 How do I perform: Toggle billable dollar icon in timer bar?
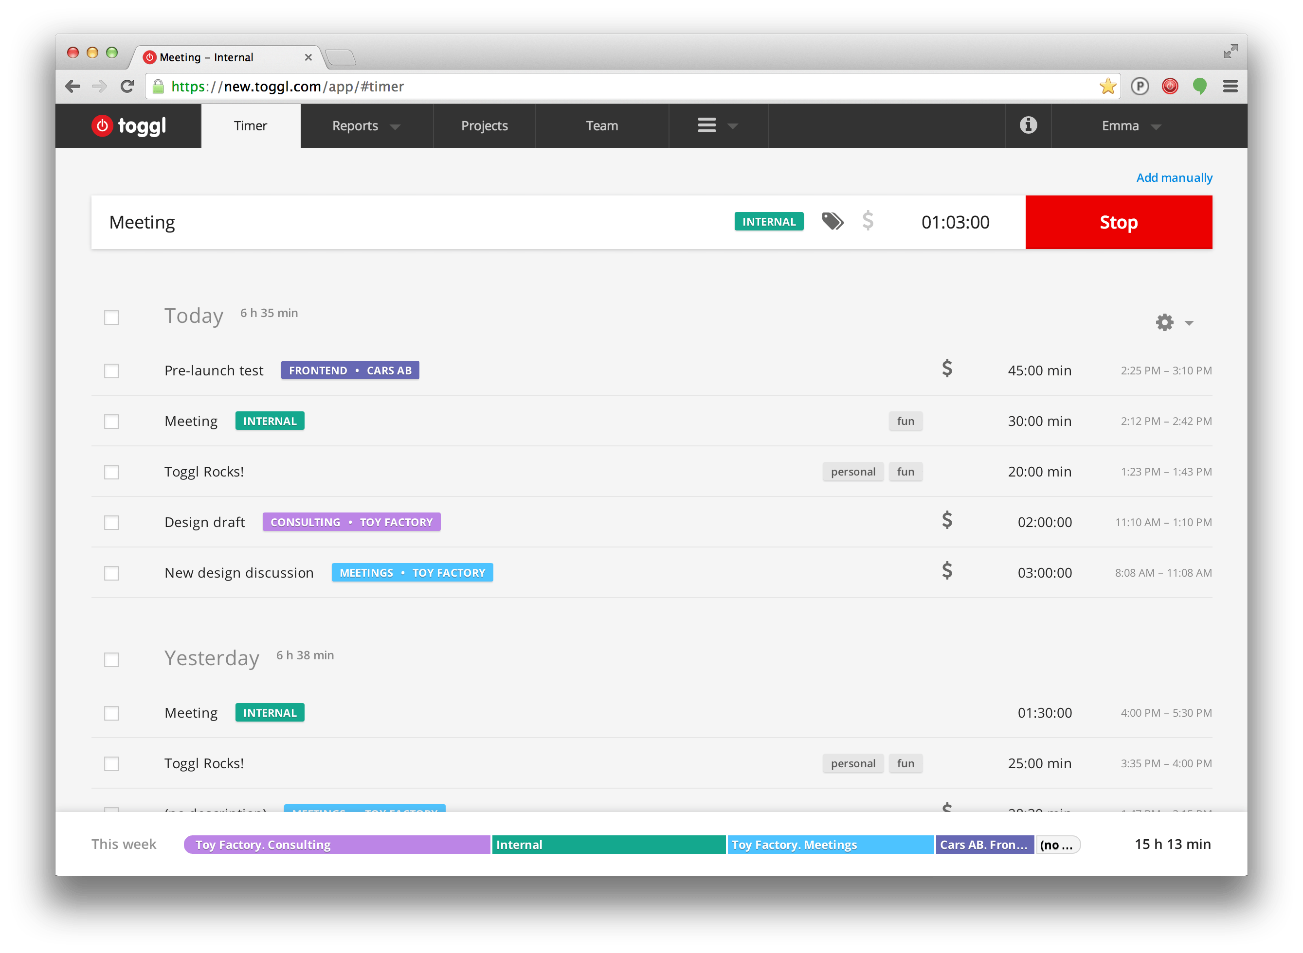868,221
